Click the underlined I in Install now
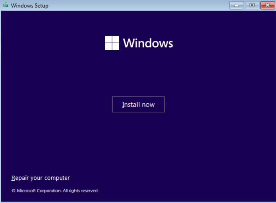This screenshot has height=203, width=276. (x=123, y=104)
